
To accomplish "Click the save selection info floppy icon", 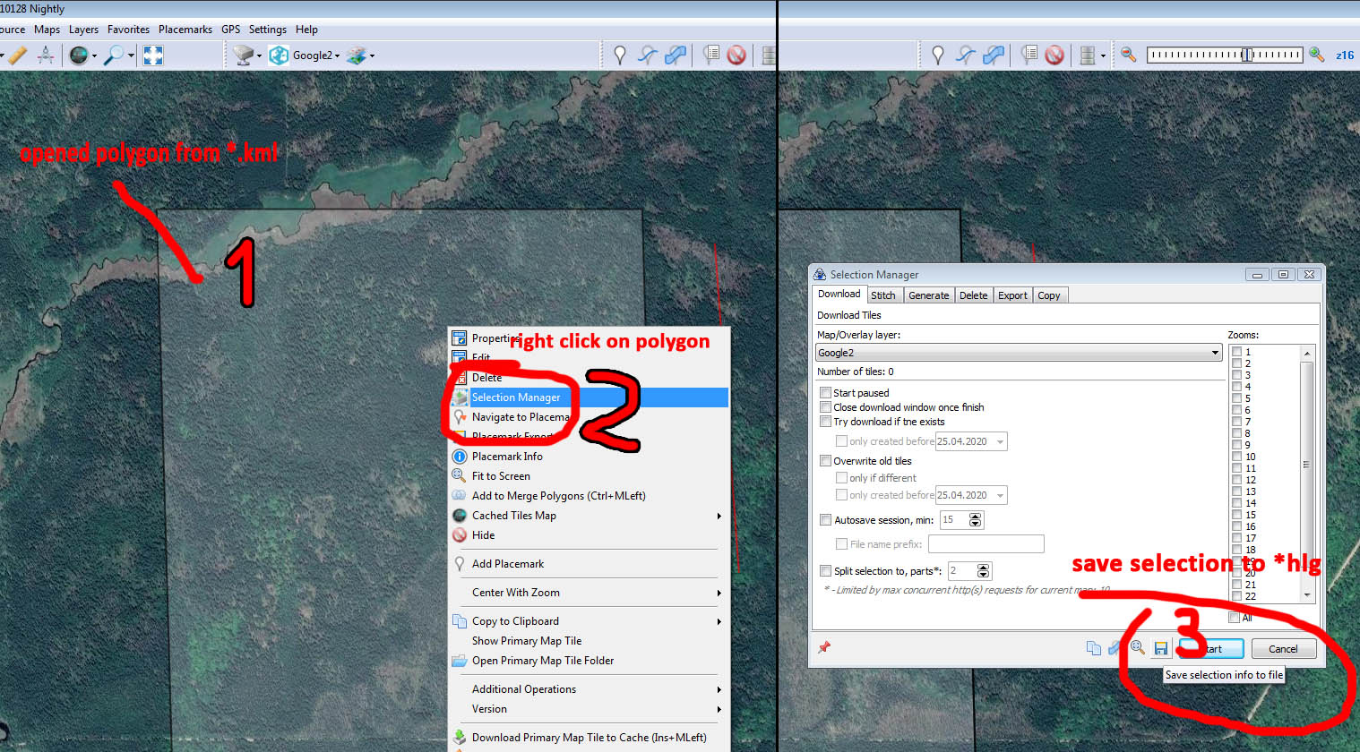I will tap(1160, 648).
